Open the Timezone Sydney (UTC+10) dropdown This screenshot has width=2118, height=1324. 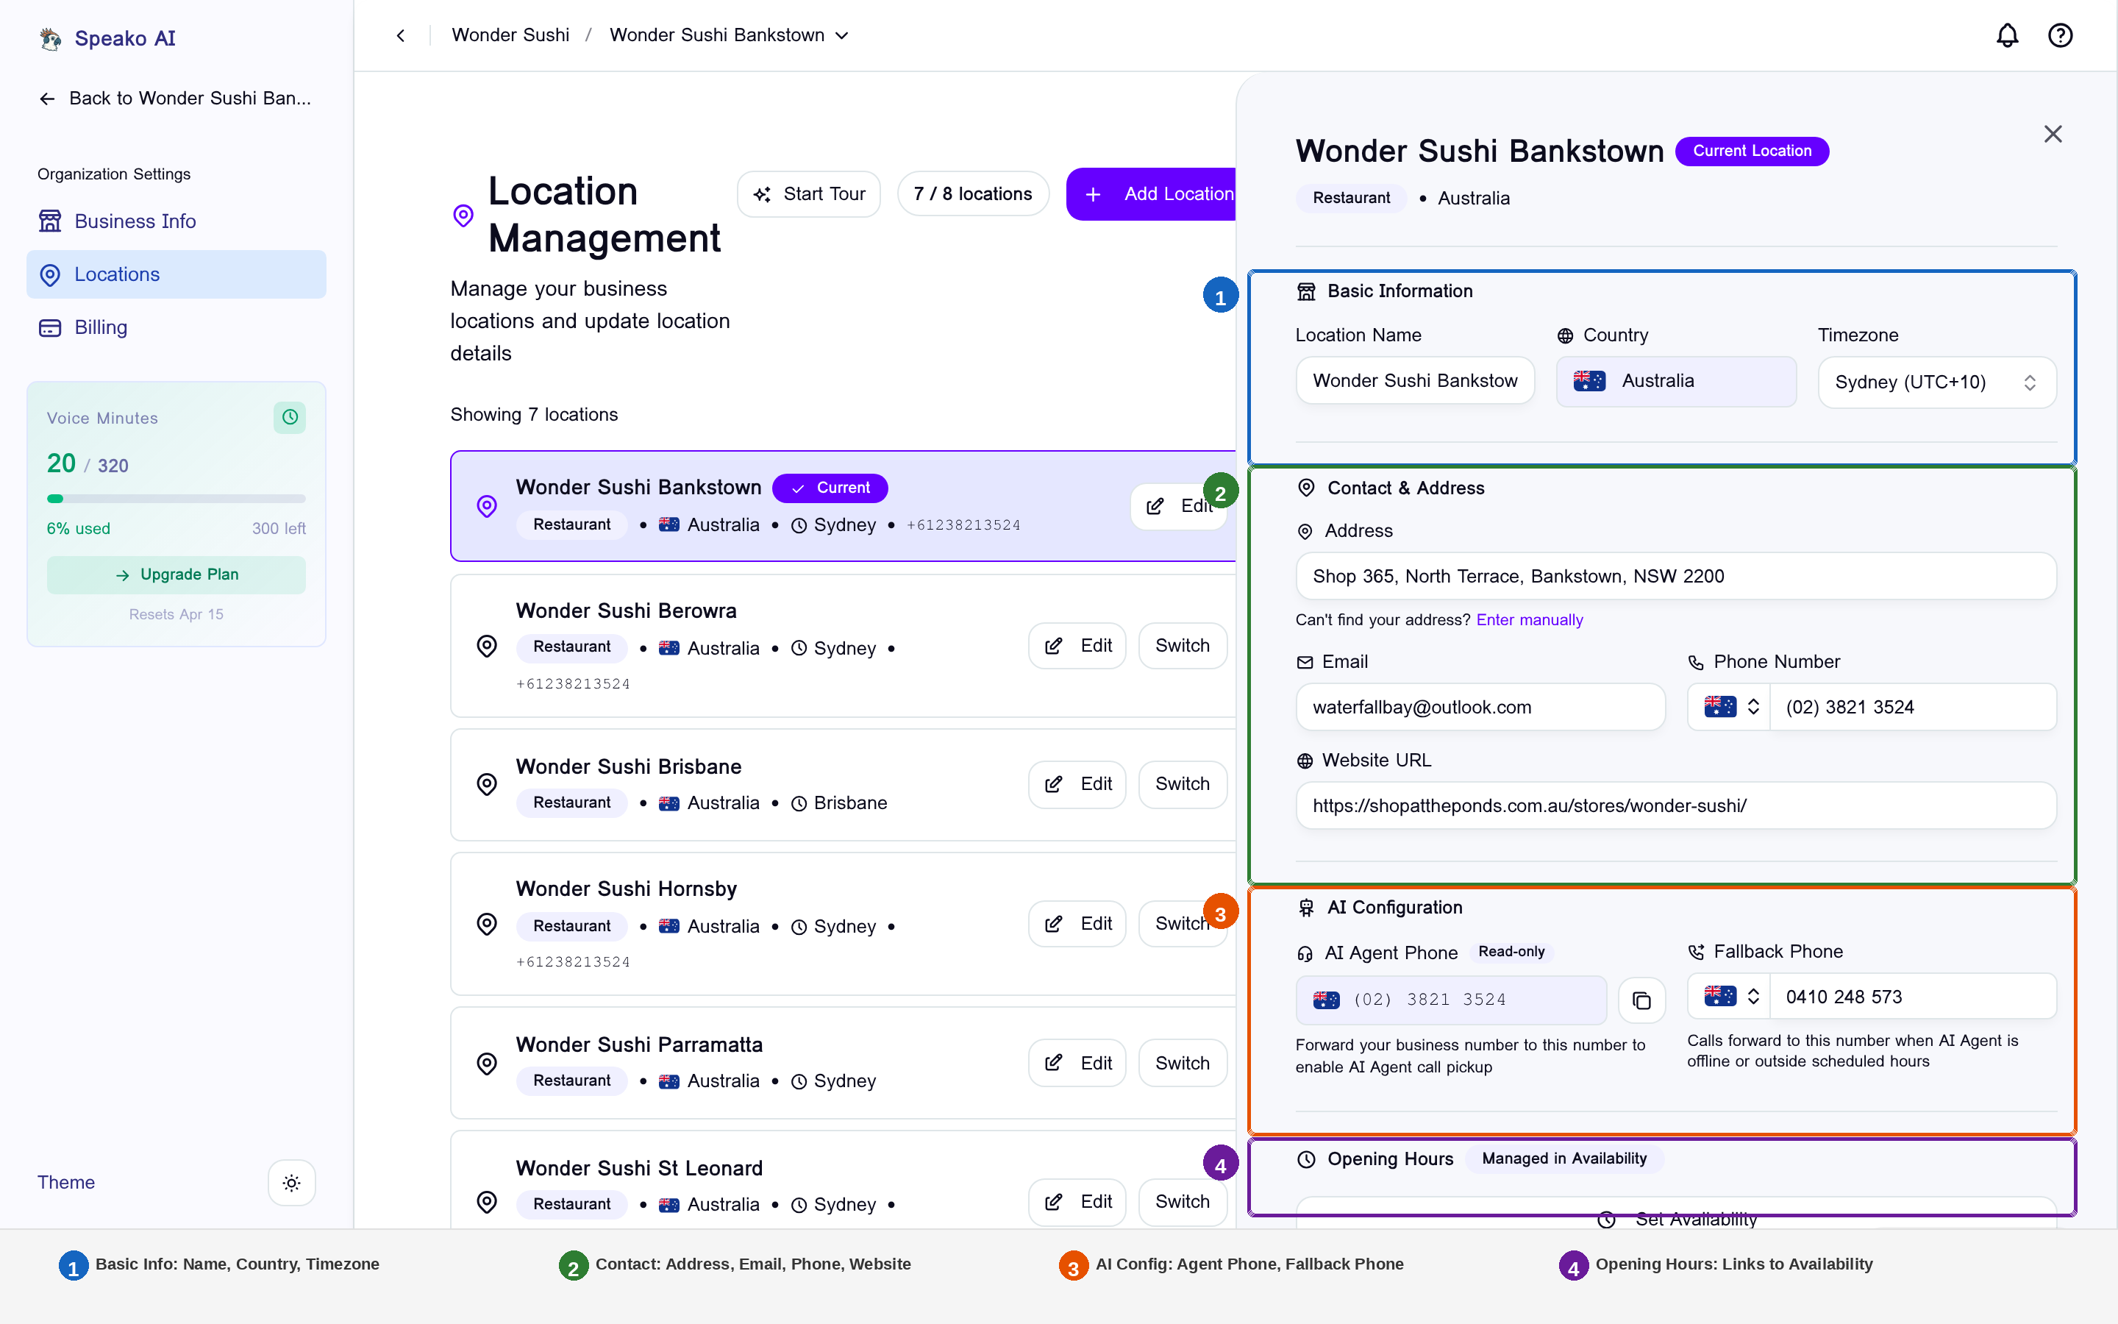click(x=1936, y=382)
